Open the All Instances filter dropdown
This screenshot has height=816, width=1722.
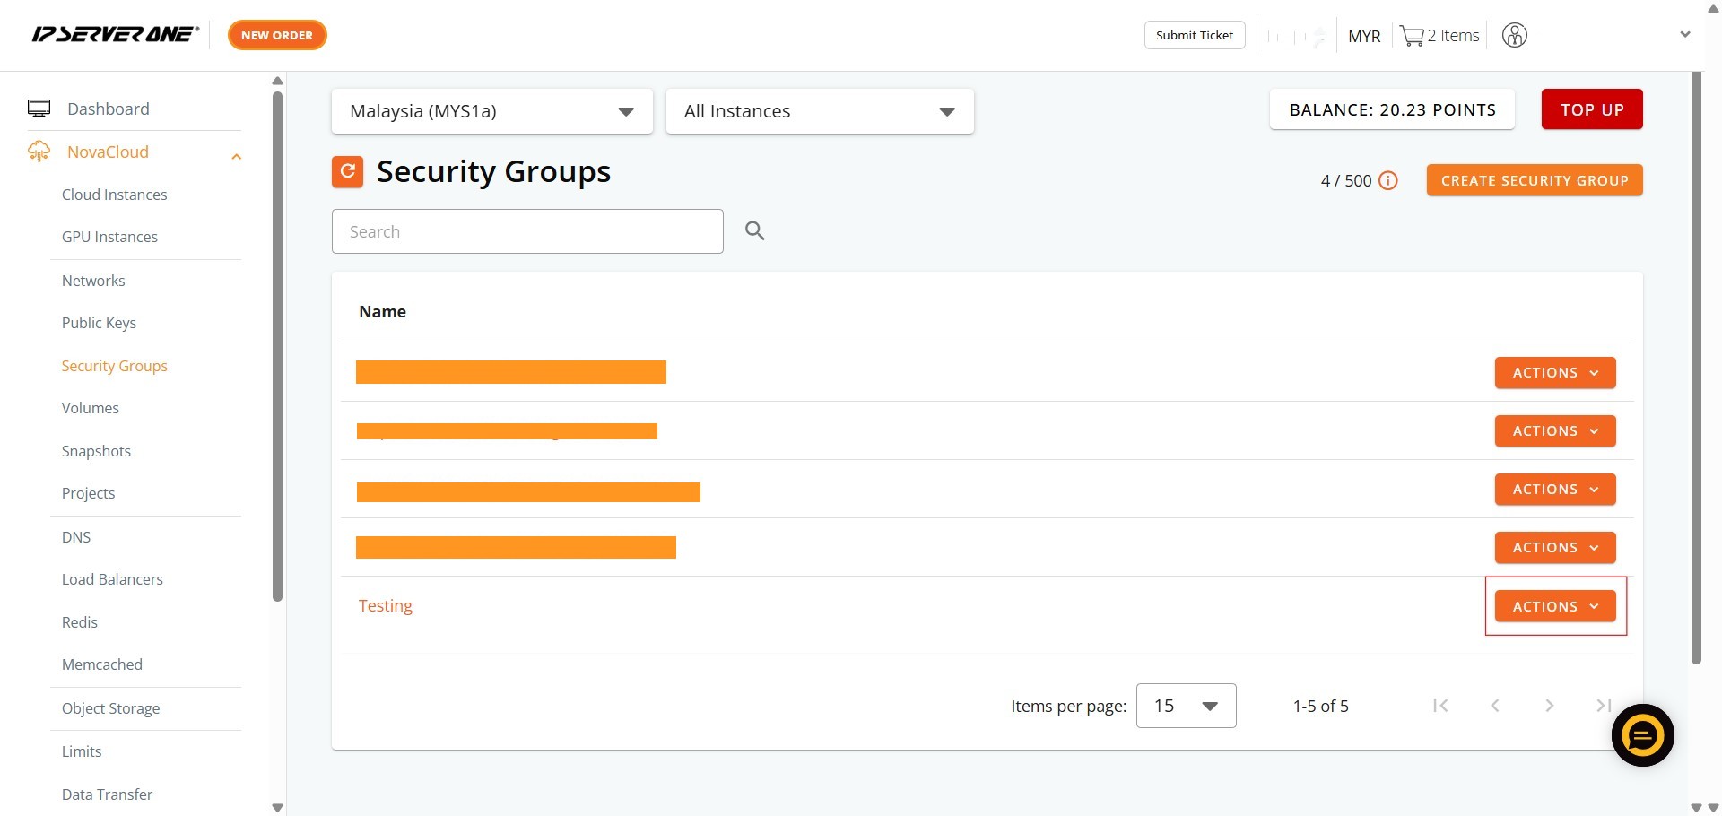[819, 111]
